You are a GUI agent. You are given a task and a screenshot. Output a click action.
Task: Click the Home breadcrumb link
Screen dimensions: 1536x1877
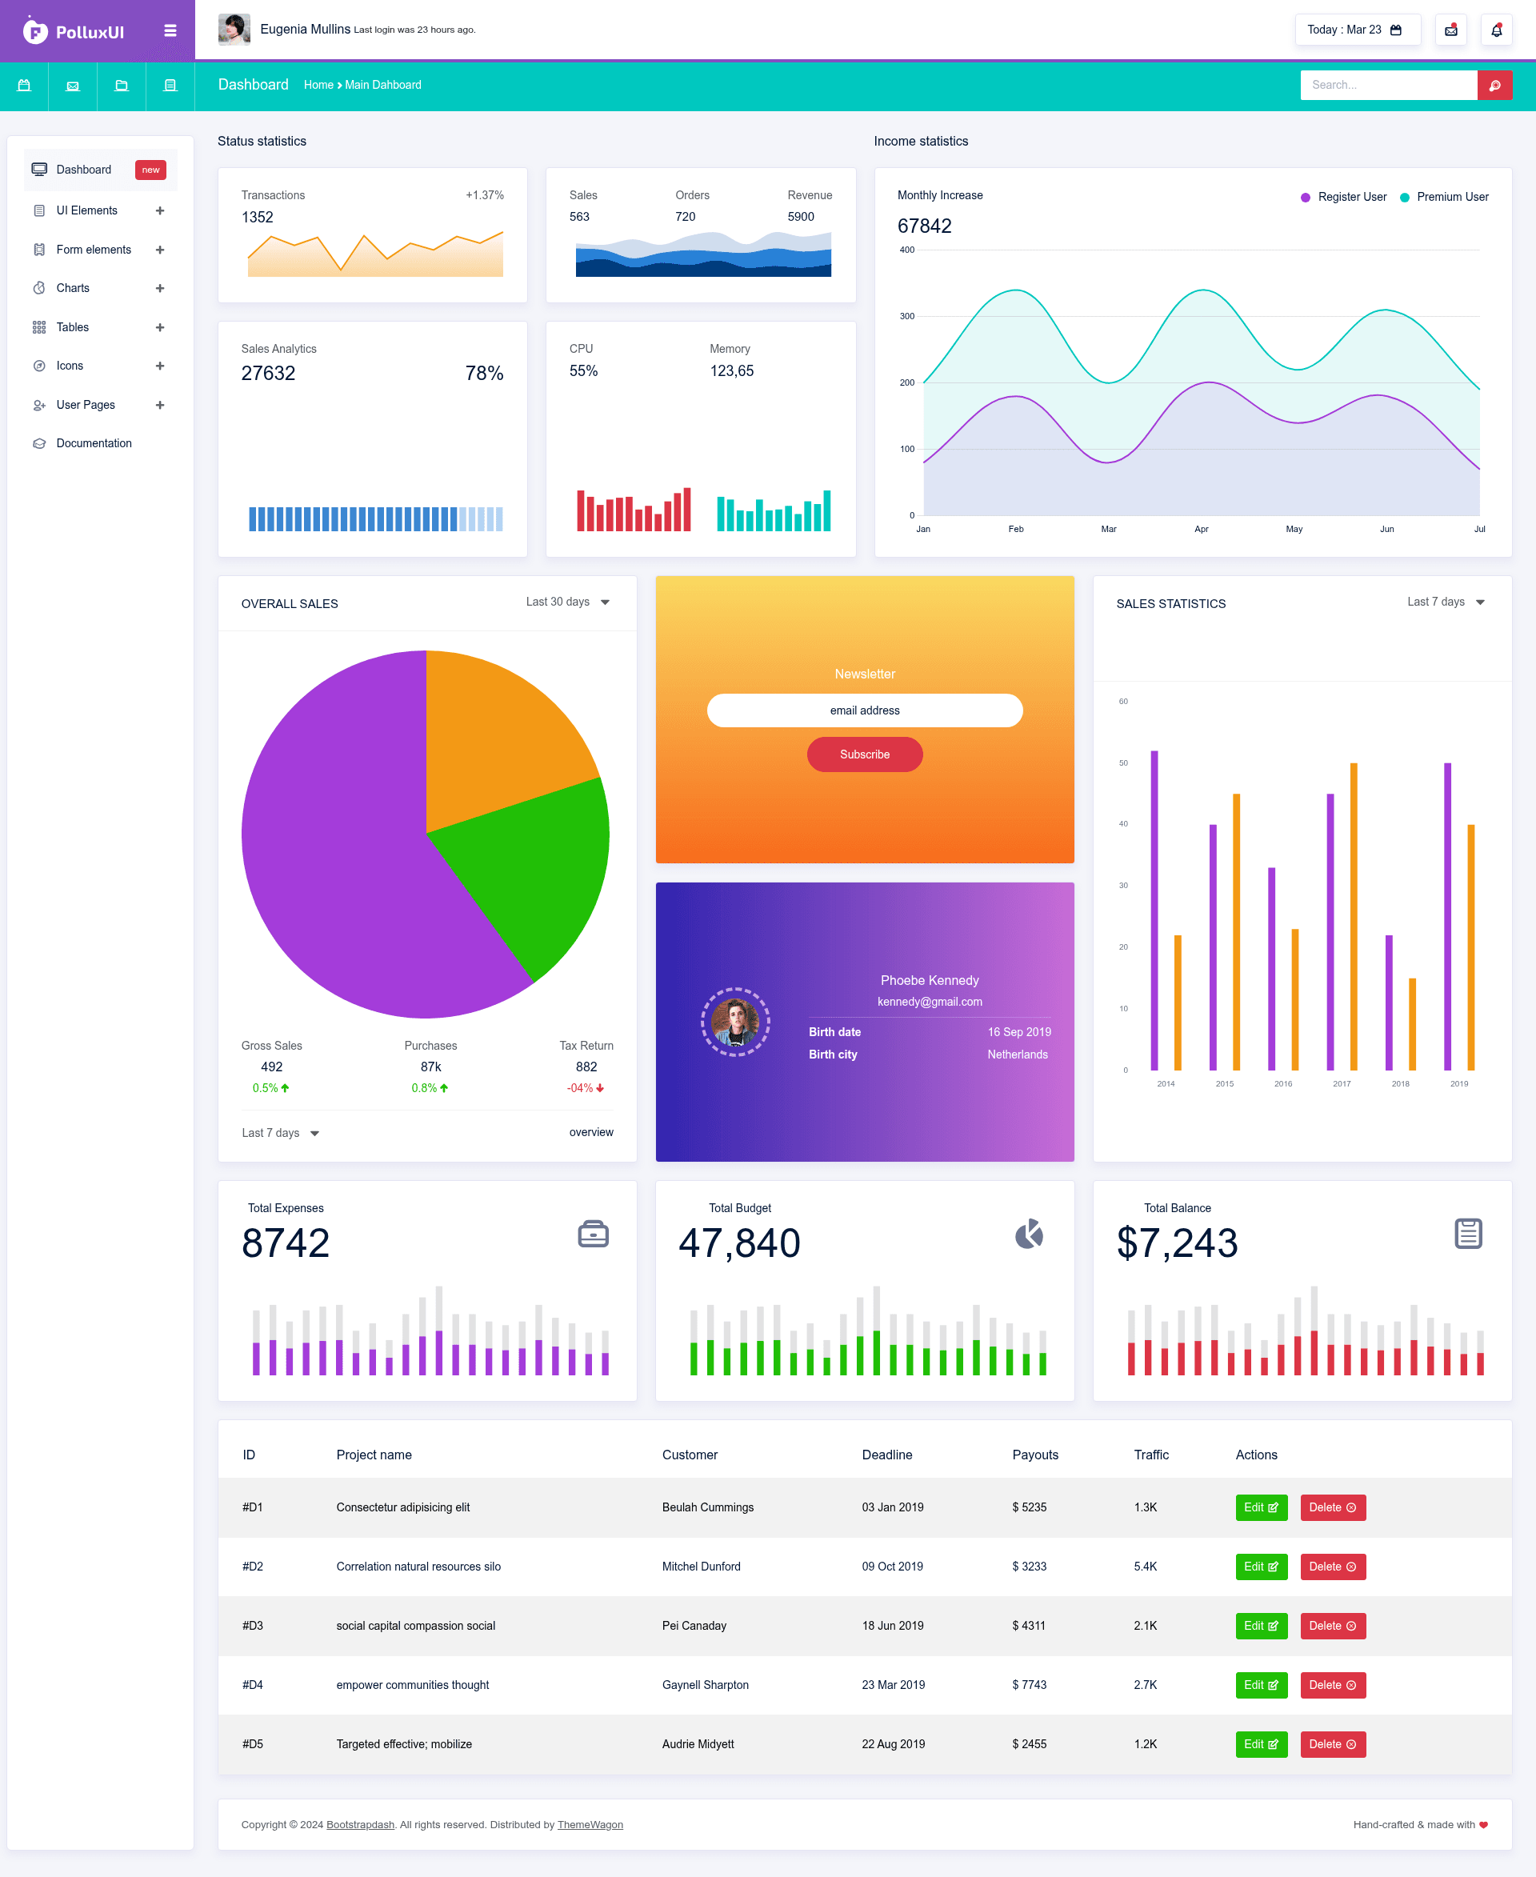tap(318, 85)
